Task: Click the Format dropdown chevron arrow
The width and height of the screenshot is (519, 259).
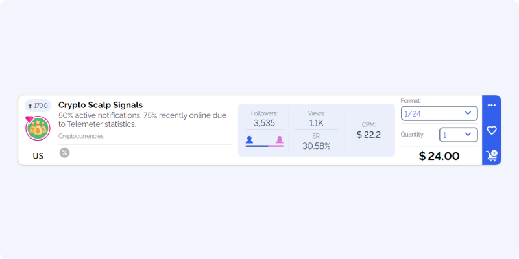Action: tap(468, 113)
